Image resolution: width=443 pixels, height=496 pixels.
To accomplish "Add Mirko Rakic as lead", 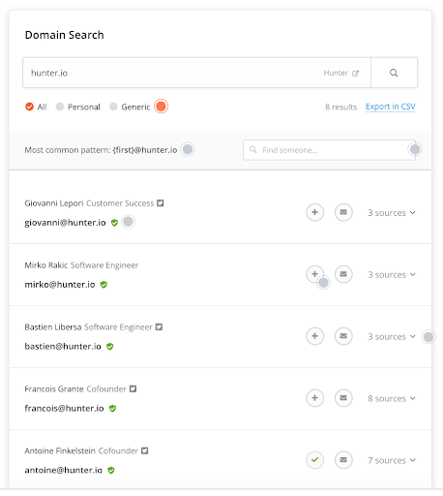I will tap(315, 274).
